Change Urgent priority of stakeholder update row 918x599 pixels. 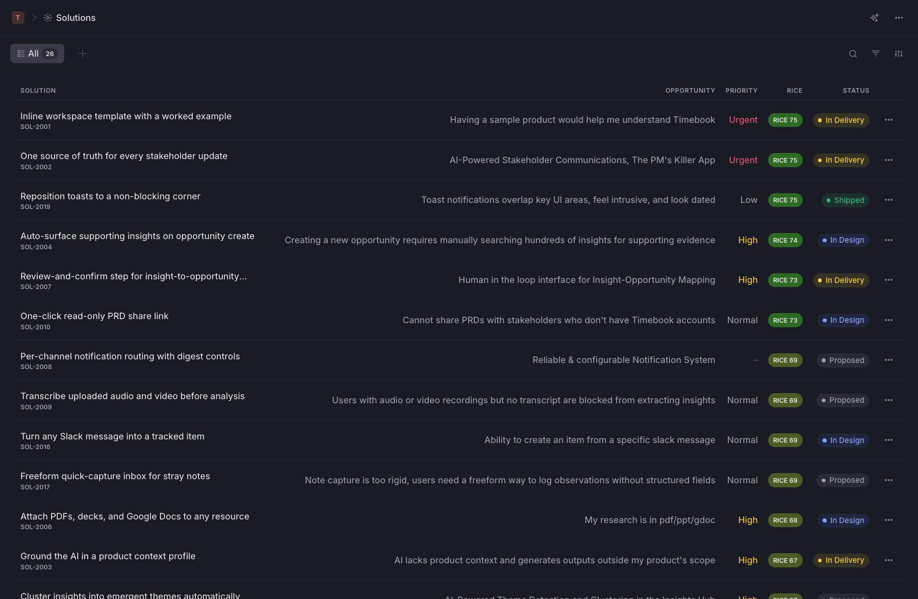[743, 160]
